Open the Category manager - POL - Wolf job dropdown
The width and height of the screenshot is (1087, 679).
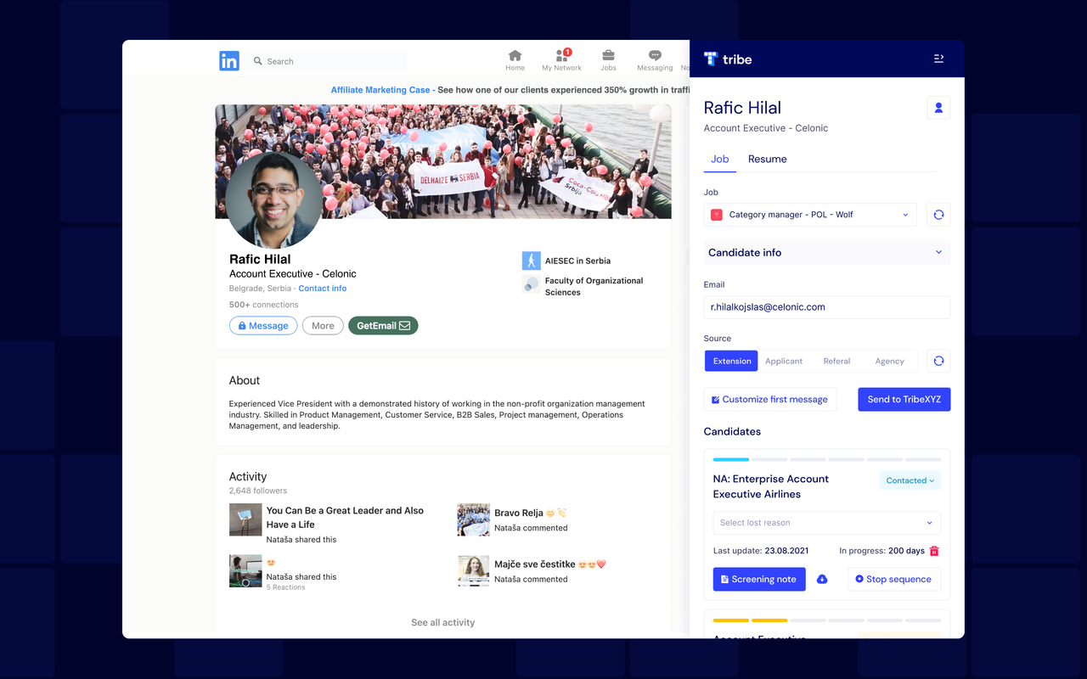coord(810,215)
